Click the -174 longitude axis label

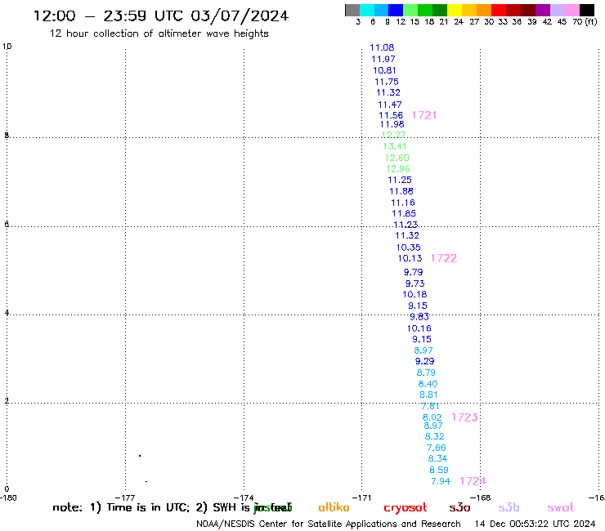point(244,498)
